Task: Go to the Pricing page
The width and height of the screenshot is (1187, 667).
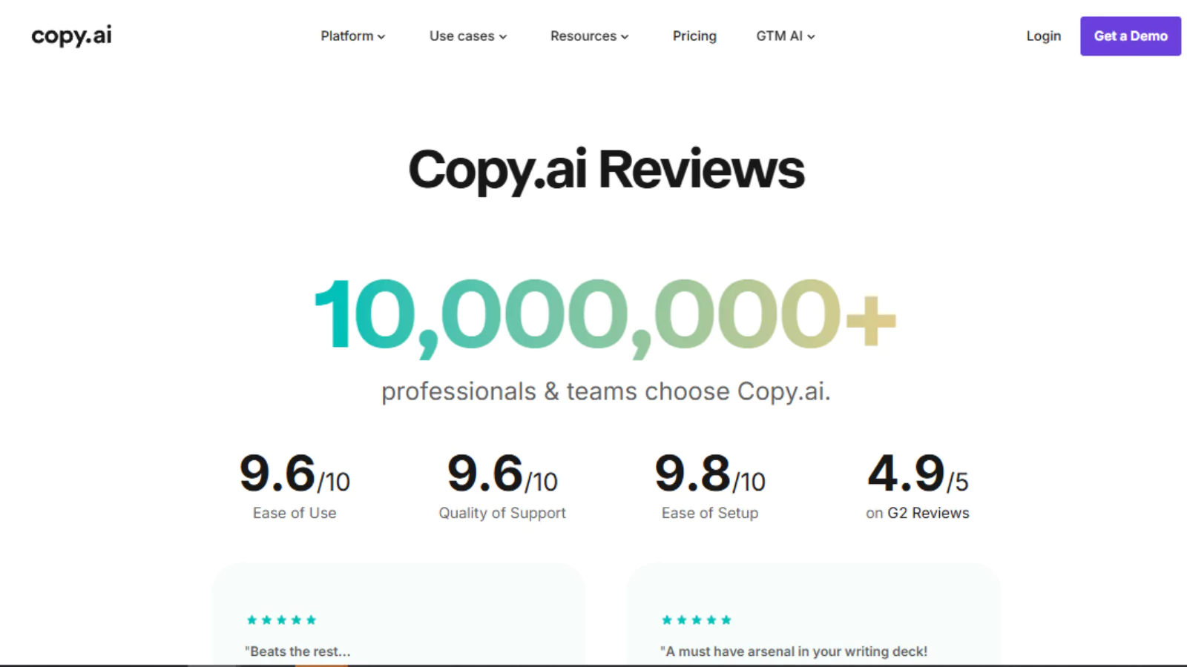Action: (x=694, y=36)
